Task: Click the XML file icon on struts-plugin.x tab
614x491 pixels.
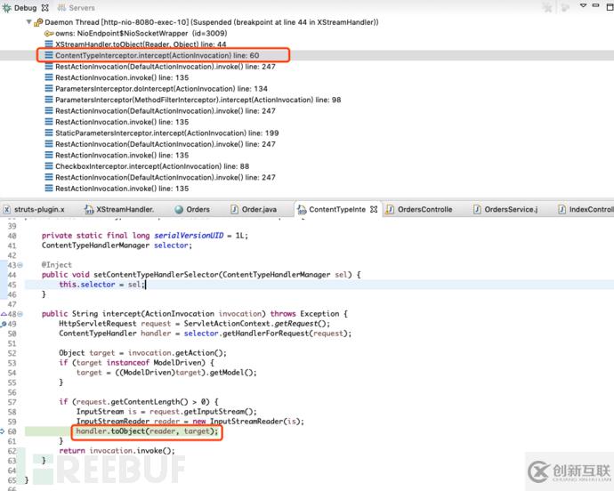Action: 6,210
